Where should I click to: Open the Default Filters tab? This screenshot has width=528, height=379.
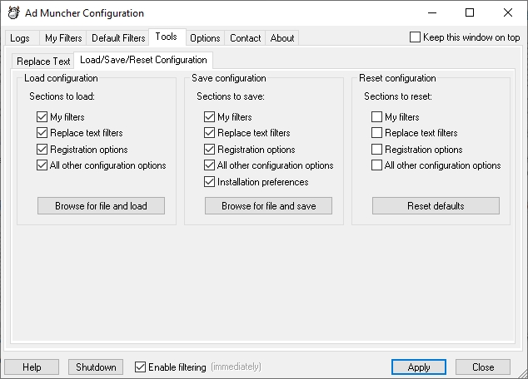tap(118, 38)
